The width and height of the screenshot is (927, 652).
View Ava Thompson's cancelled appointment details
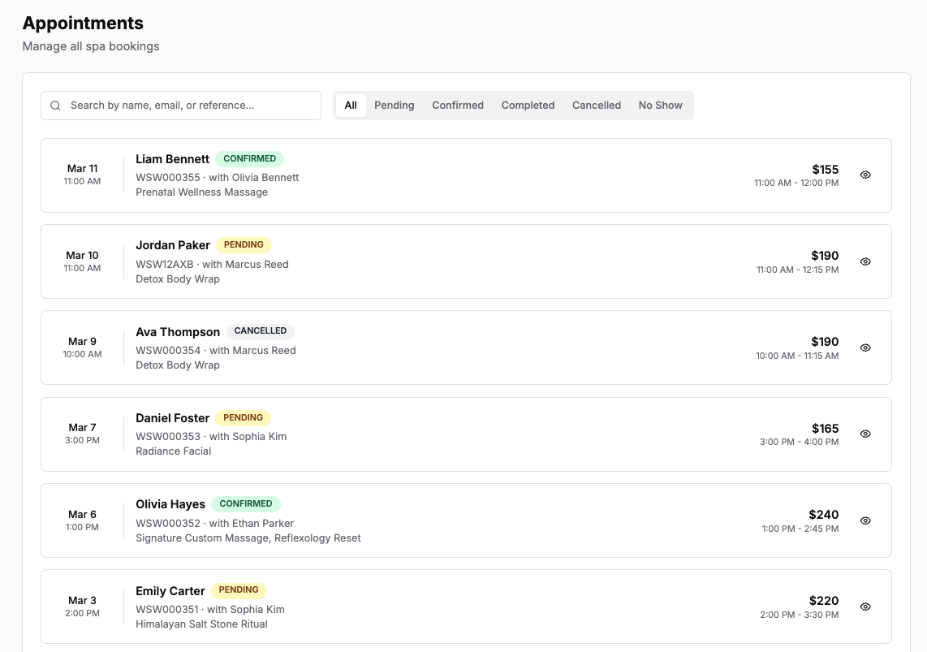pos(865,348)
